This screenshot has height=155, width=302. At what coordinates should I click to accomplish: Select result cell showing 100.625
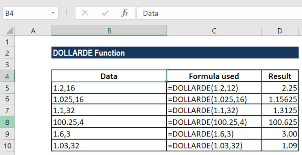(280, 122)
